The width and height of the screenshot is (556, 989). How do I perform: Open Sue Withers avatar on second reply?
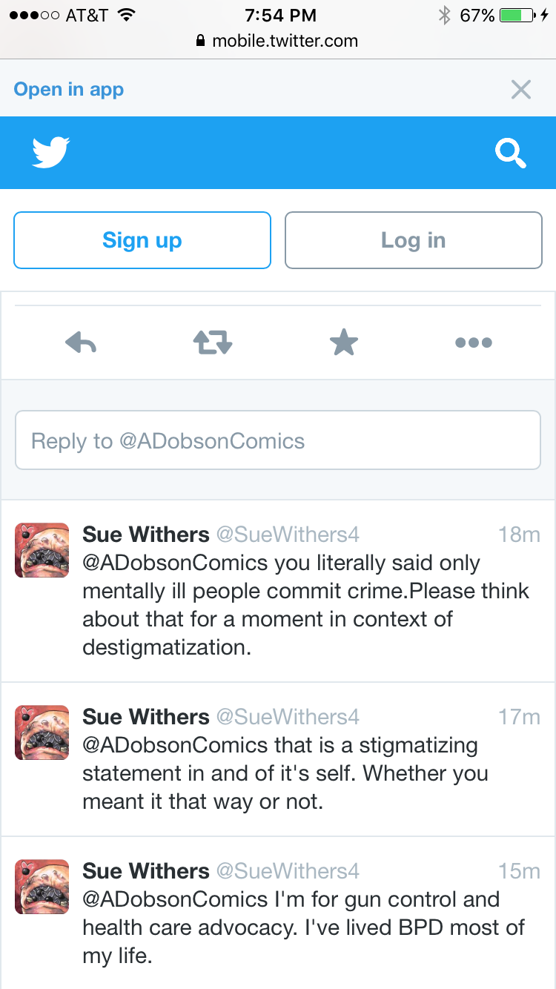(42, 732)
